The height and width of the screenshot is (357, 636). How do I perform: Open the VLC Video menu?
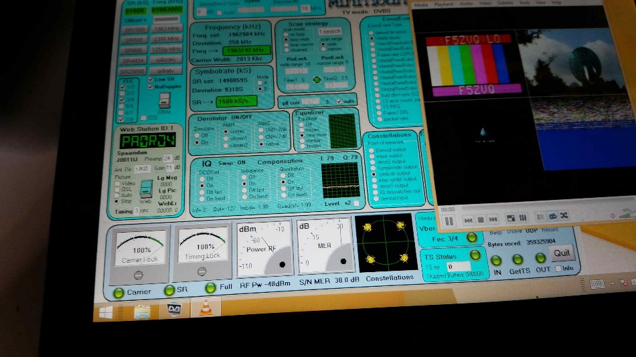485,3
